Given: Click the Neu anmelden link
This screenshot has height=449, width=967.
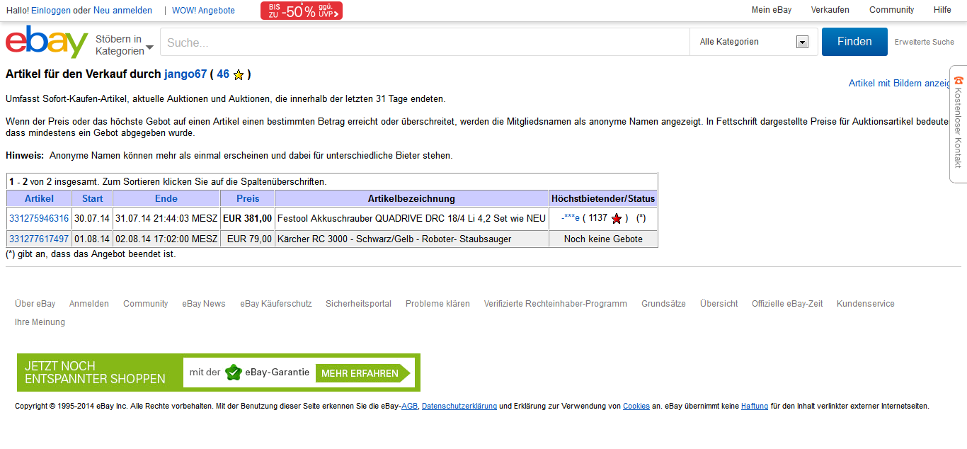Looking at the screenshot, I should click(122, 11).
